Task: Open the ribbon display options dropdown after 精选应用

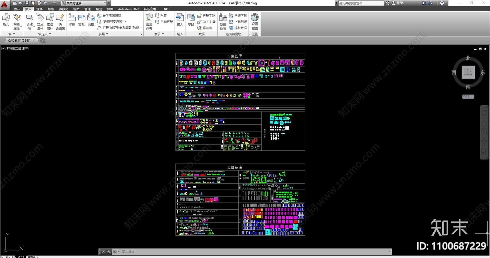Action: 167,9
